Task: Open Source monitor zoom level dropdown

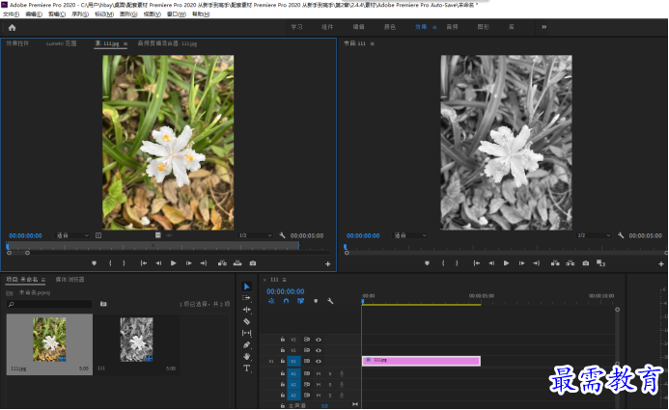Action: [x=72, y=235]
